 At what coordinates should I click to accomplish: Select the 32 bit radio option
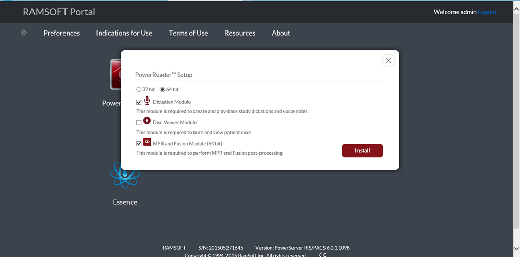pyautogui.click(x=139, y=90)
